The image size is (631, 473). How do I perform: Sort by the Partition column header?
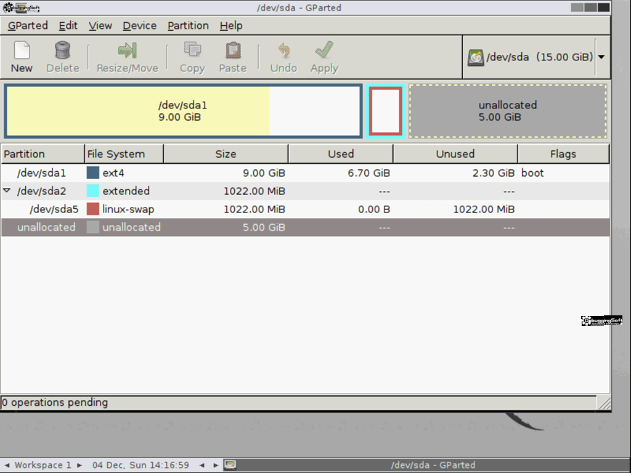point(43,154)
